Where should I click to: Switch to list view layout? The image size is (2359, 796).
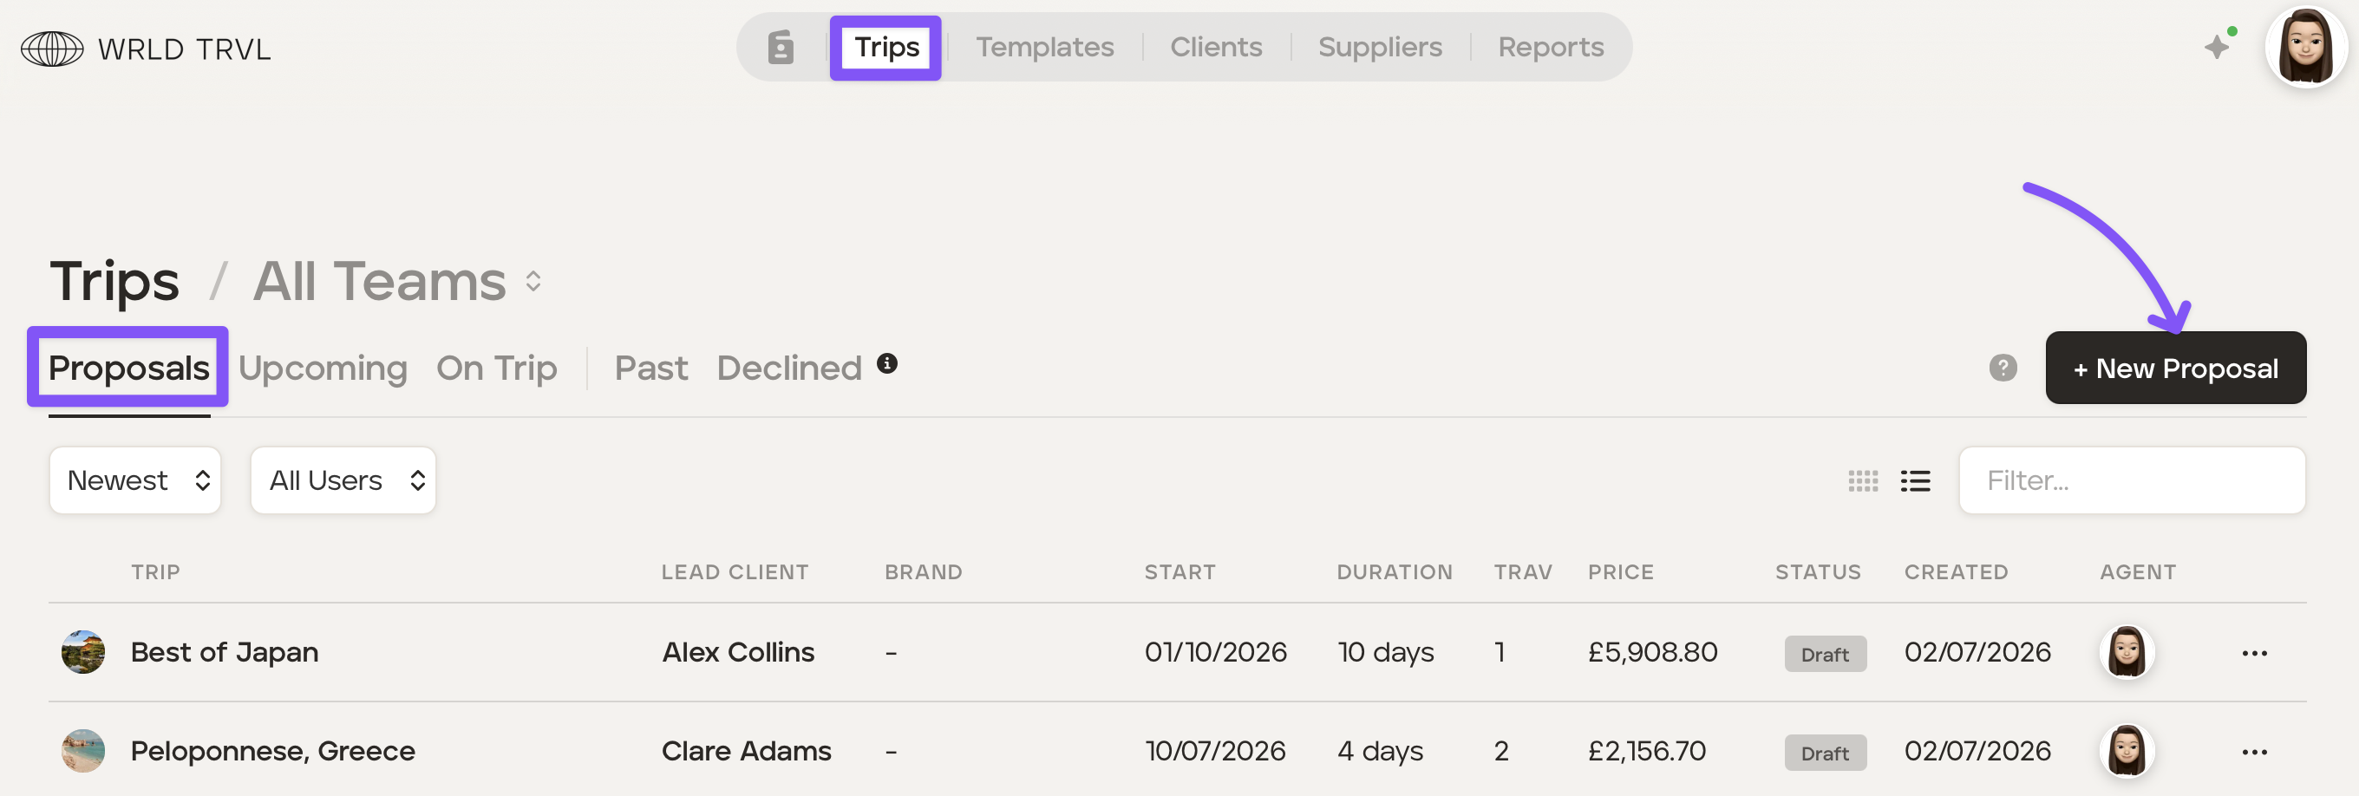point(1915,481)
